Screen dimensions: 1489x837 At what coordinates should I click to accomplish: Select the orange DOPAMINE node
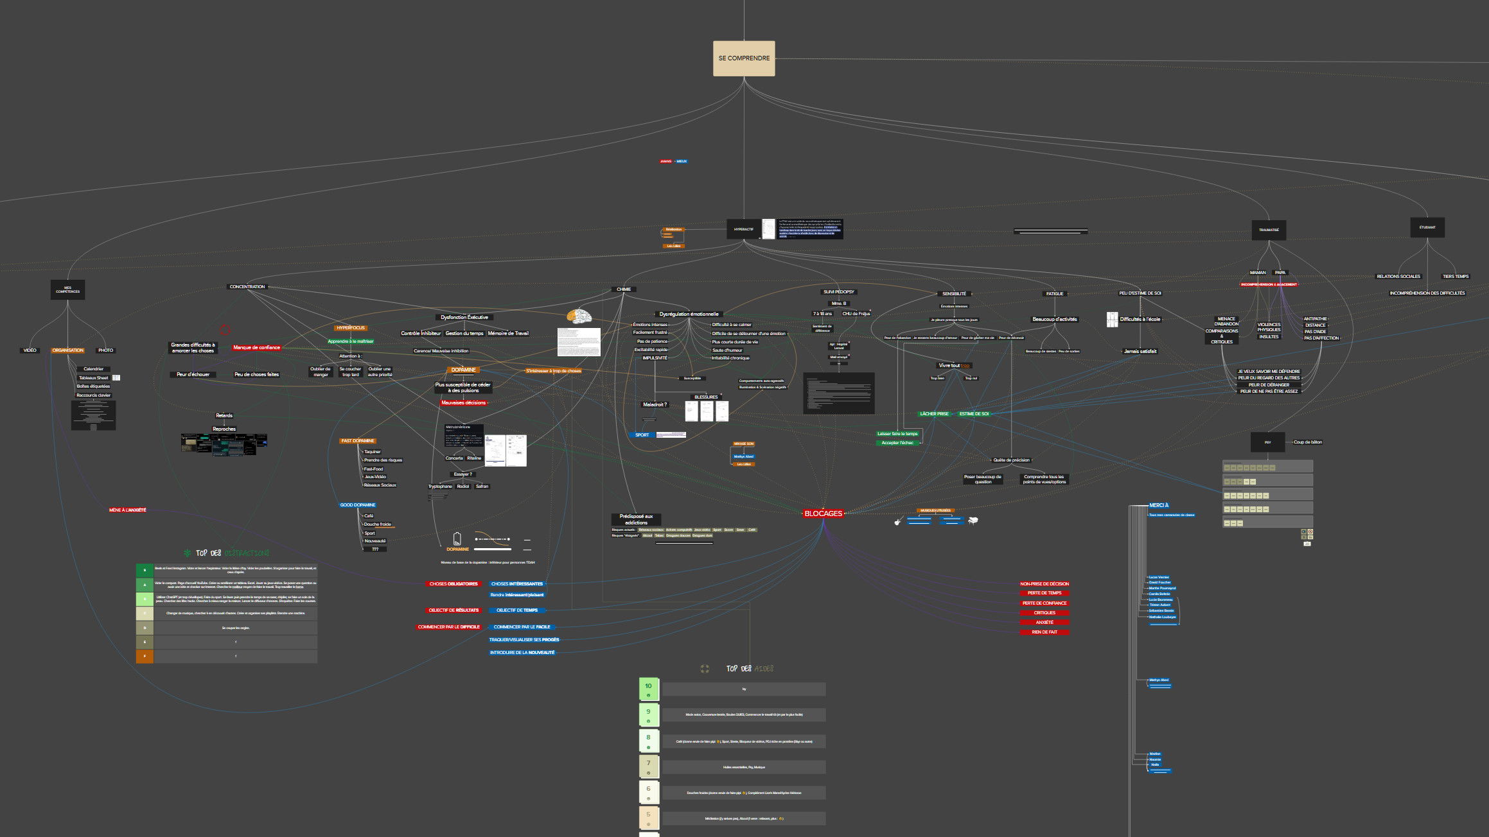click(463, 370)
